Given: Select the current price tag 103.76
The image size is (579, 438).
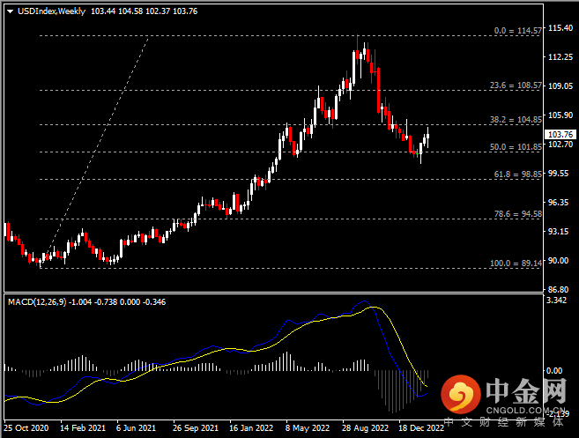Looking at the screenshot, I should pos(560,134).
